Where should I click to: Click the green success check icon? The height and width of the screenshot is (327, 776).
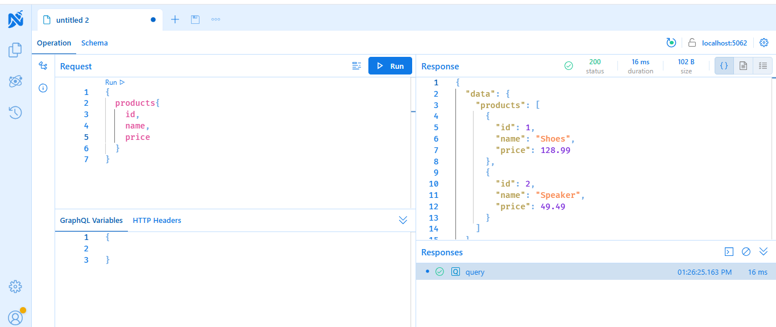[568, 66]
